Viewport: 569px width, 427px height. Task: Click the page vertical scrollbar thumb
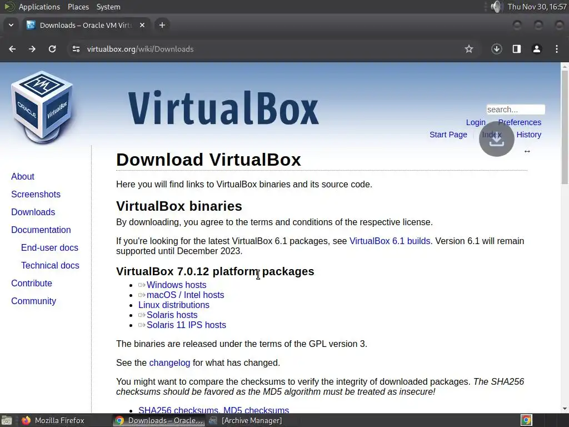click(x=565, y=127)
